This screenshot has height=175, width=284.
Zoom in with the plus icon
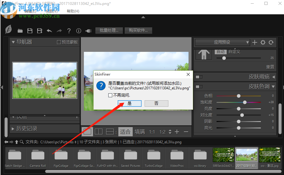(177, 132)
